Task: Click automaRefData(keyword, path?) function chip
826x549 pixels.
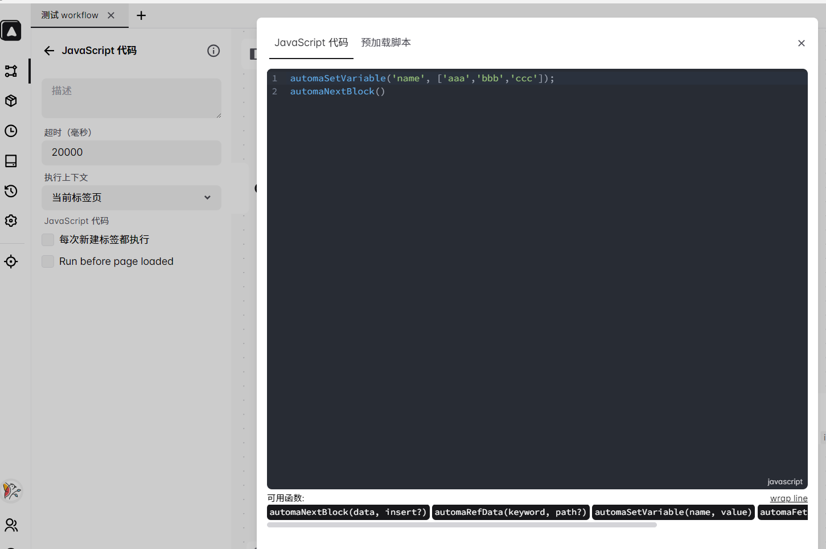Action: [x=511, y=512]
